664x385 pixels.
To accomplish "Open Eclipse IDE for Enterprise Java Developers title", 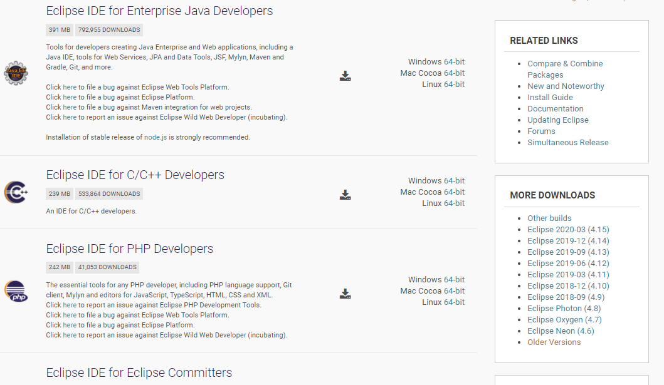I will pos(159,11).
